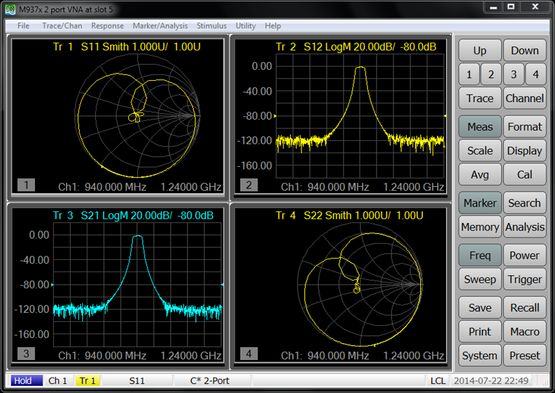Expand the Utility menu dropdown
555x393 pixels.
[x=246, y=26]
